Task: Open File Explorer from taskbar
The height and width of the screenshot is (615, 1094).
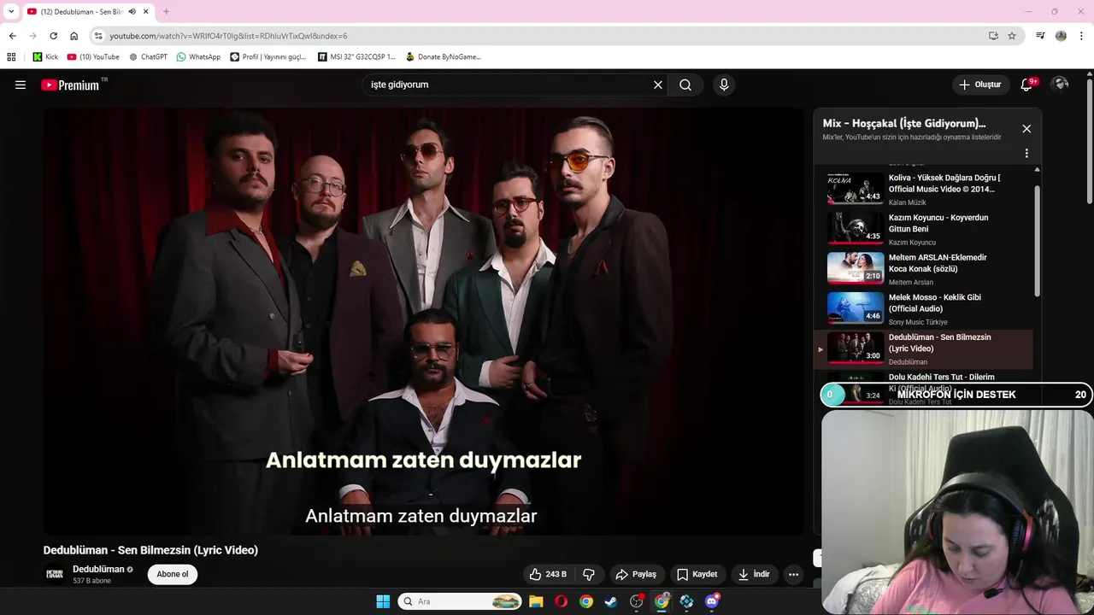Action: pyautogui.click(x=536, y=601)
